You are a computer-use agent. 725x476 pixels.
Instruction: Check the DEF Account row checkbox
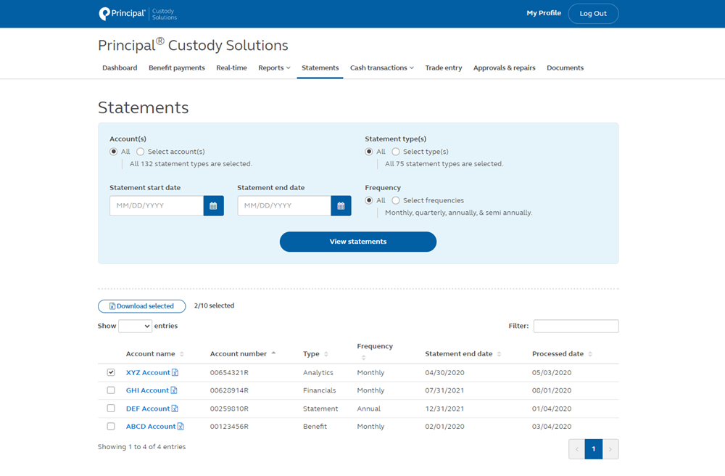(x=110, y=408)
